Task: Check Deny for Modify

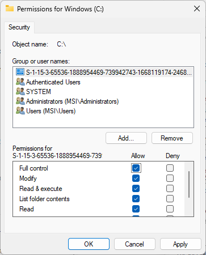Action: (170, 178)
